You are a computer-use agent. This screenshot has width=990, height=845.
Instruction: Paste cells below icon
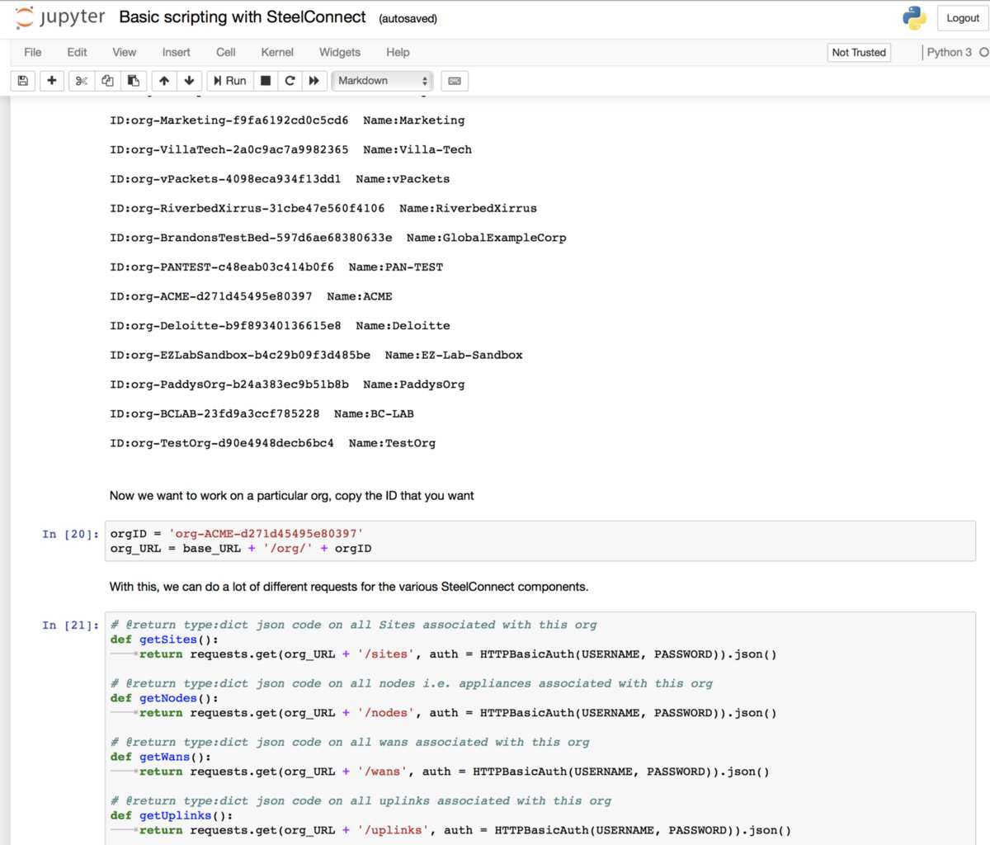click(x=134, y=81)
